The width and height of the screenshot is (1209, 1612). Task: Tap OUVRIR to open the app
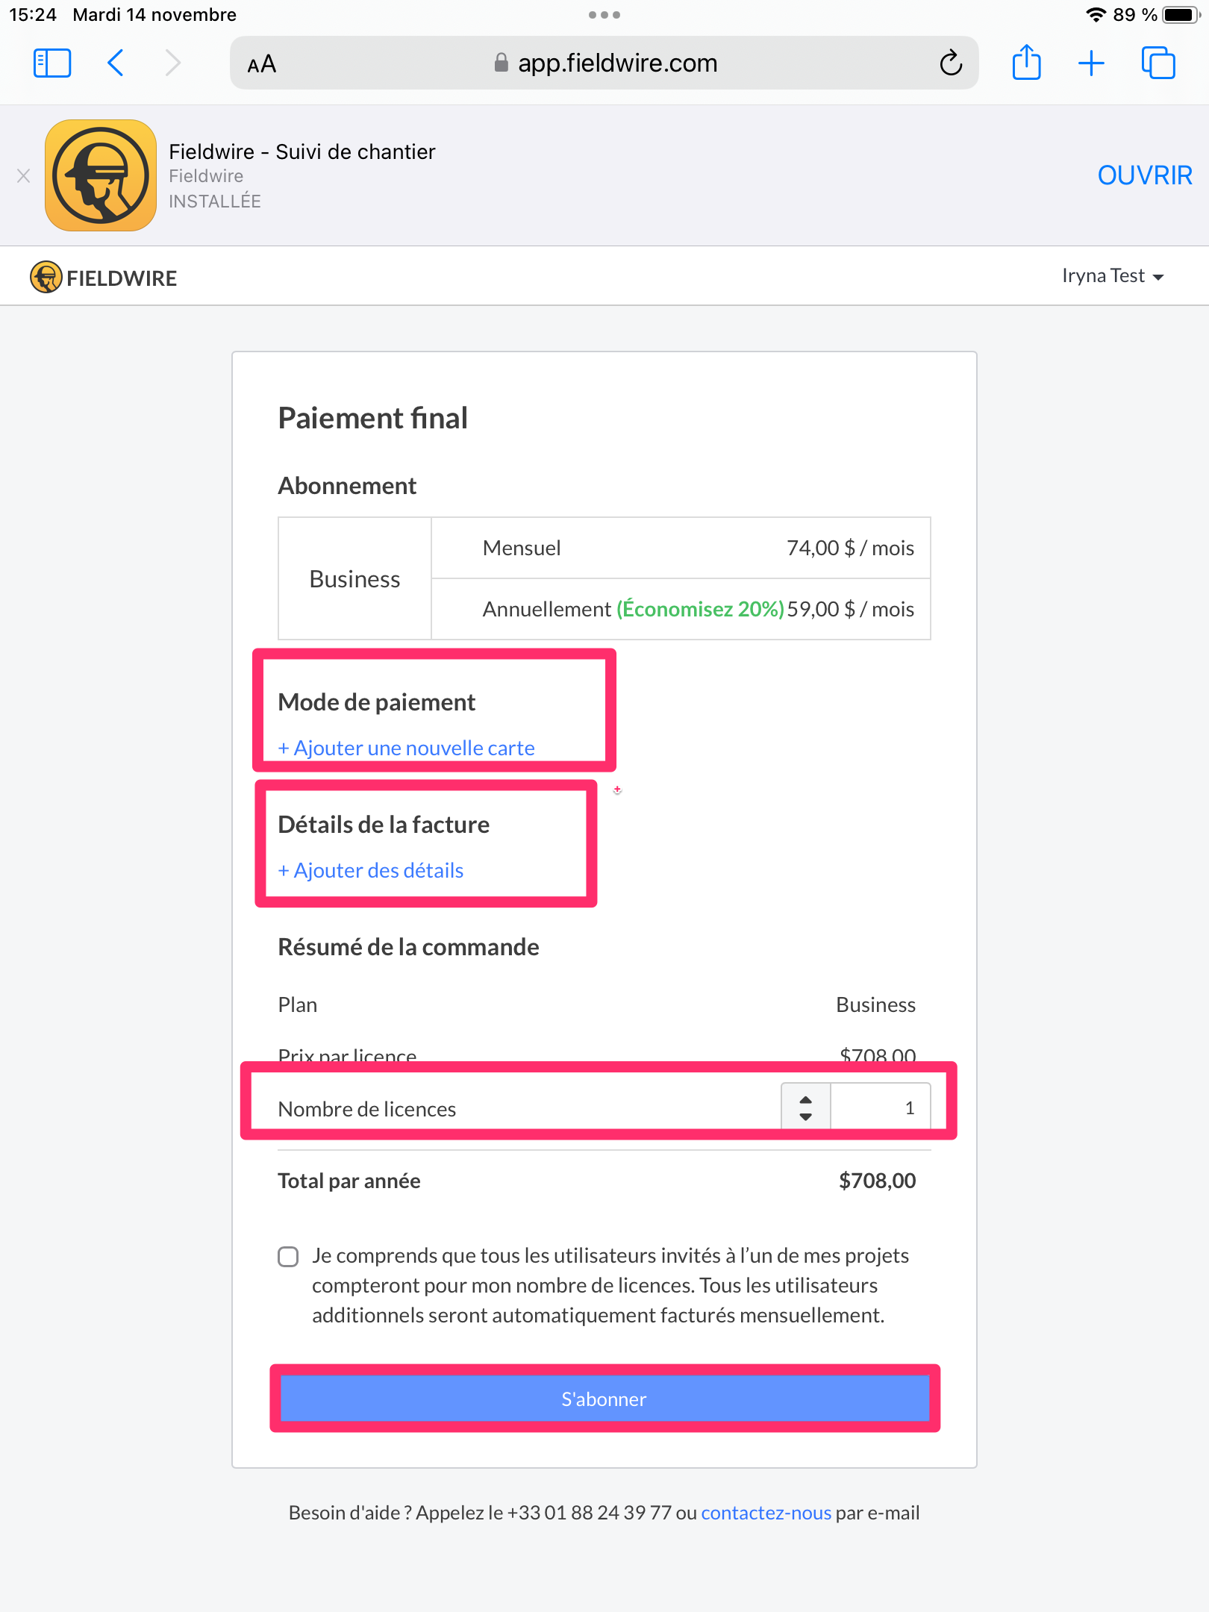tap(1145, 175)
